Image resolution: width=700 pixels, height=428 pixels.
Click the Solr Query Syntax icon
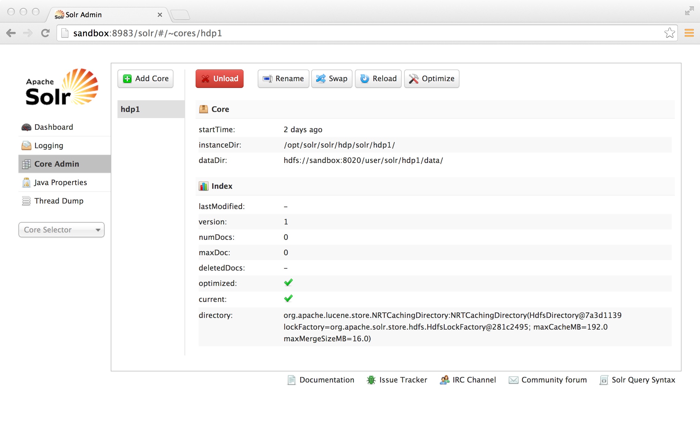[604, 380]
